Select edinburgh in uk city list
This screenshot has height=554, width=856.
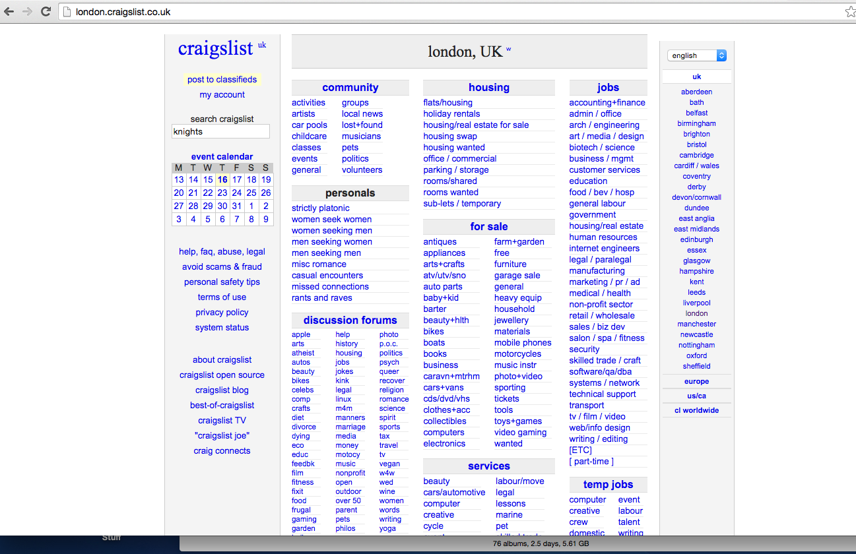[x=696, y=239]
